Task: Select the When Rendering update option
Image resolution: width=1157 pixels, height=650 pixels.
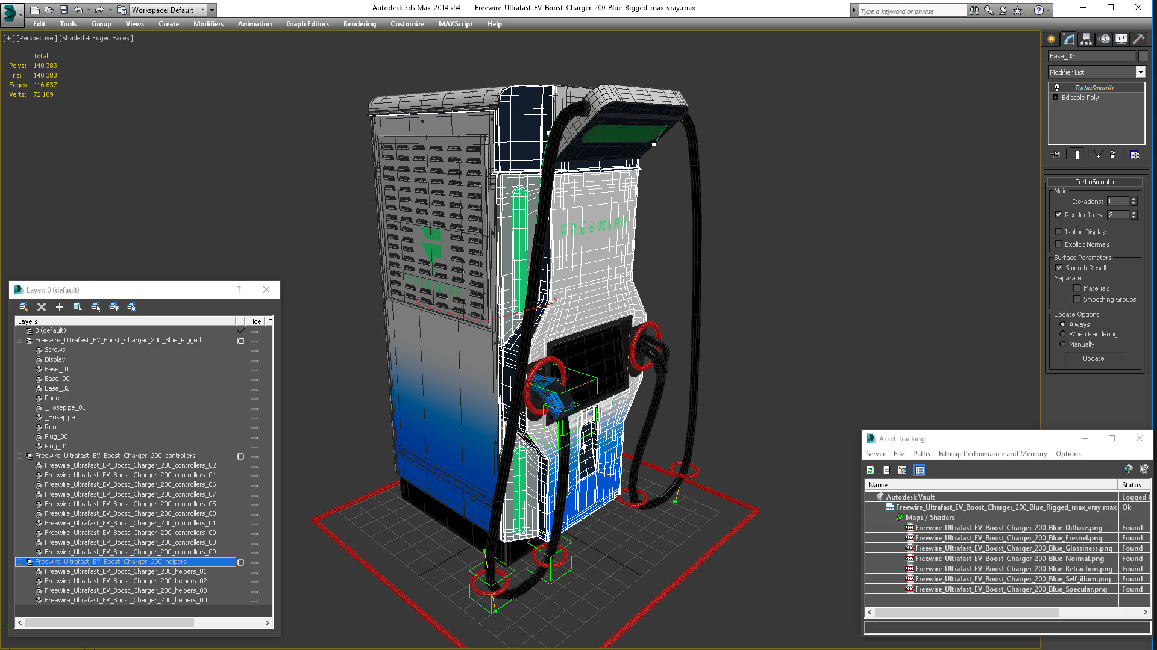Action: [1062, 334]
